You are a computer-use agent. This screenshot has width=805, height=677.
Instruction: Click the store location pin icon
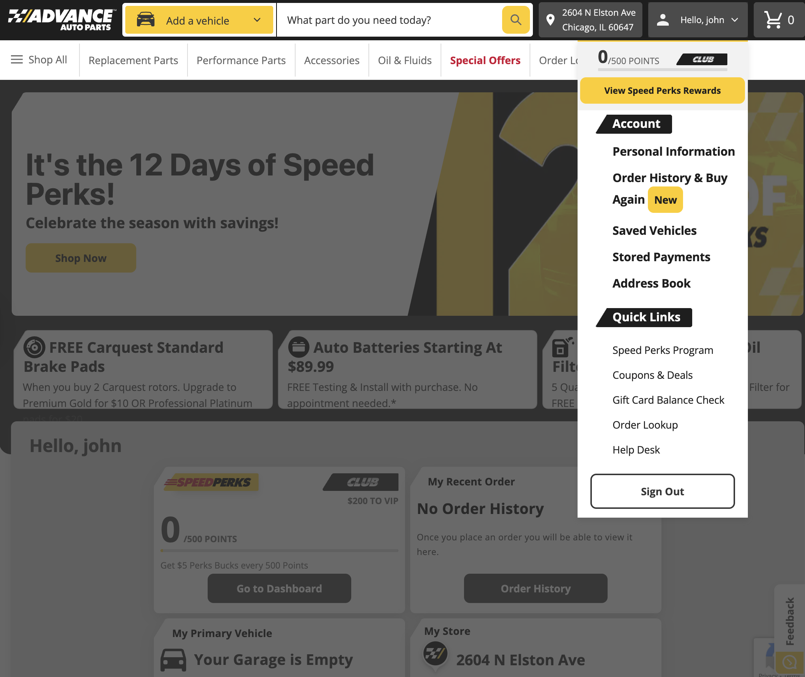pyautogui.click(x=550, y=19)
